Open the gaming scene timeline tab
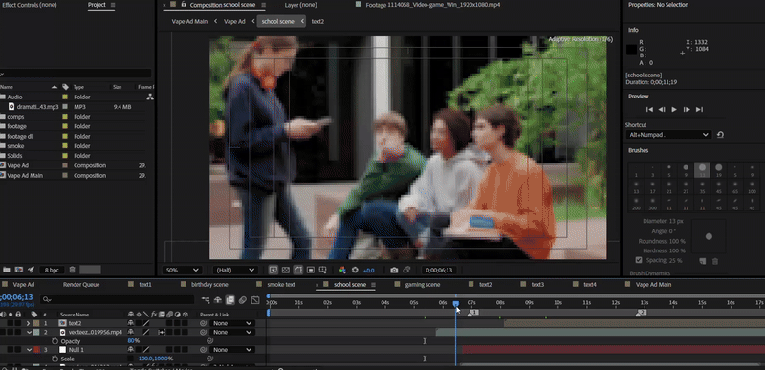The width and height of the screenshot is (765, 370). pos(423,285)
